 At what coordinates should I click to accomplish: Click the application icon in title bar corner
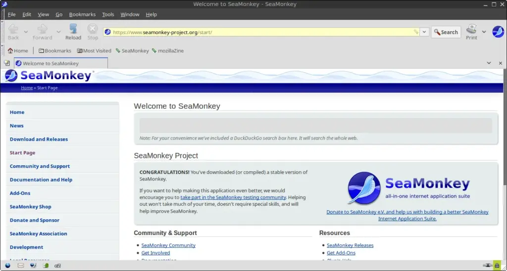click(x=4, y=4)
